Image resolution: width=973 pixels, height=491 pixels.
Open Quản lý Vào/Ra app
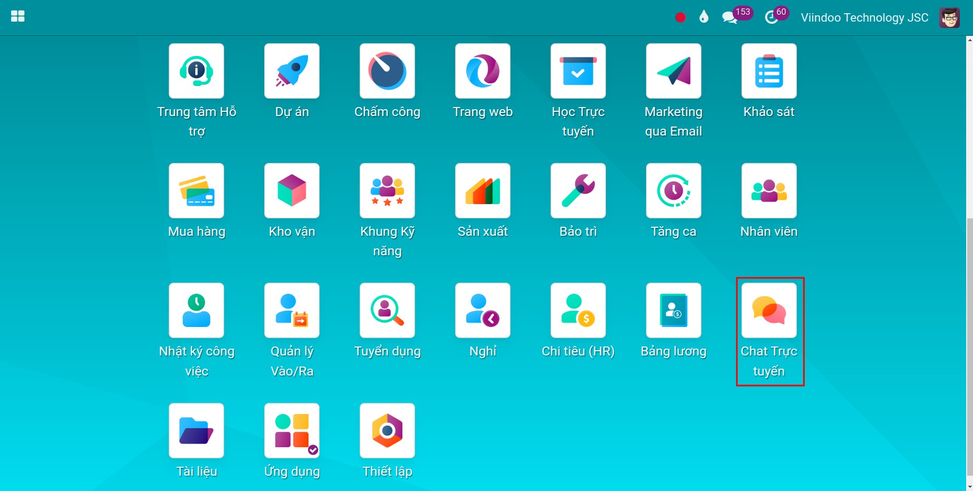coord(292,311)
